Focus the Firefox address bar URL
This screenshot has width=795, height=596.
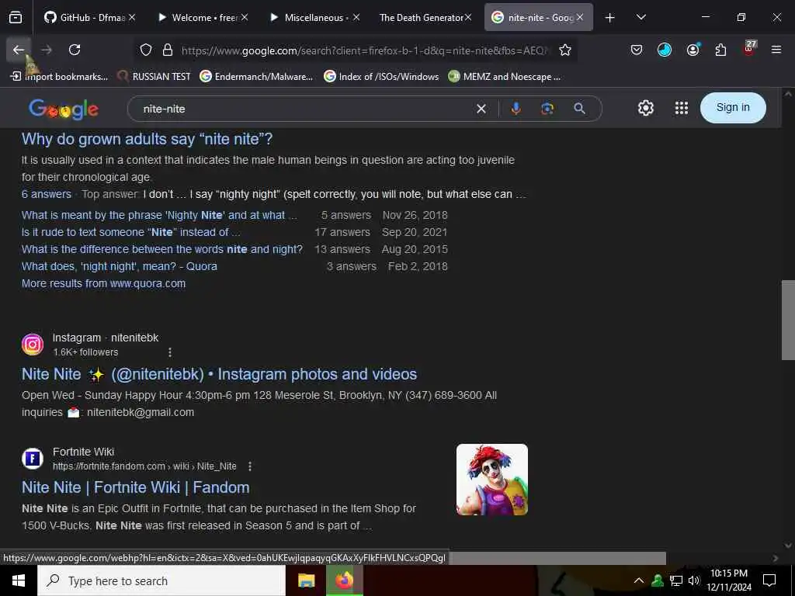pyautogui.click(x=364, y=50)
